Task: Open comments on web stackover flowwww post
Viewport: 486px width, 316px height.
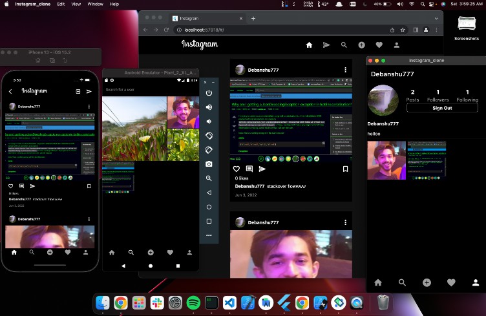Action: [x=249, y=169]
